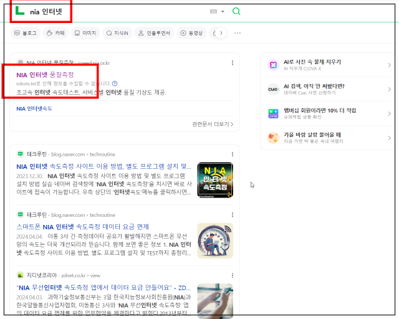This screenshot has width=399, height=319.
Task: Click the smartphone hands thumbnail image
Action: (x=215, y=301)
